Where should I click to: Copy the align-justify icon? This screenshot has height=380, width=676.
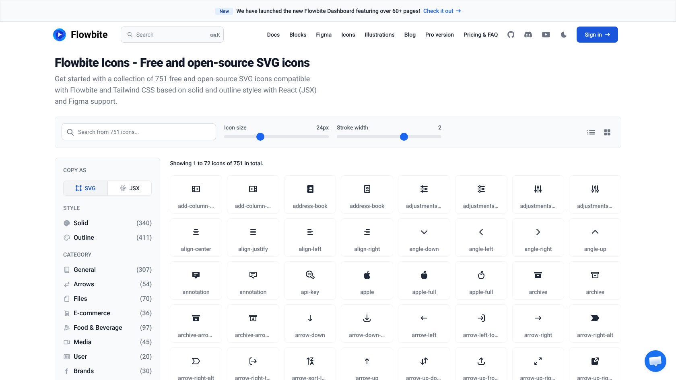point(253,237)
